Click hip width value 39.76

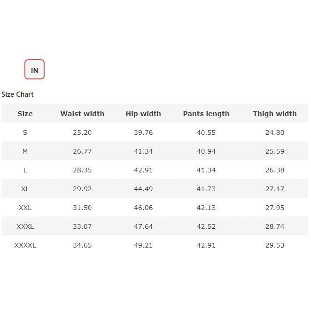(x=143, y=132)
